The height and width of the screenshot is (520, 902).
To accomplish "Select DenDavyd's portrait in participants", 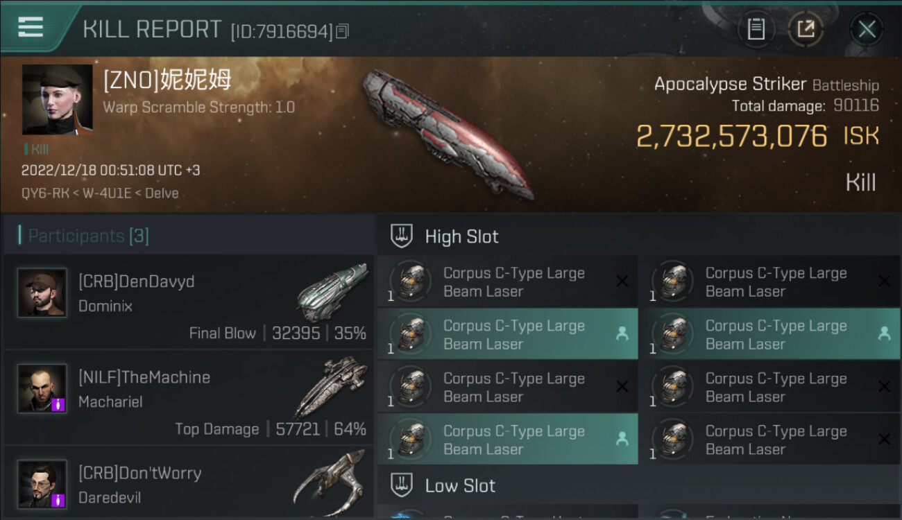I will [42, 293].
